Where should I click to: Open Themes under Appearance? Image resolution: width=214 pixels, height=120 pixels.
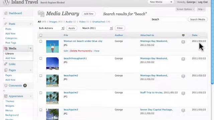tap(10, 101)
